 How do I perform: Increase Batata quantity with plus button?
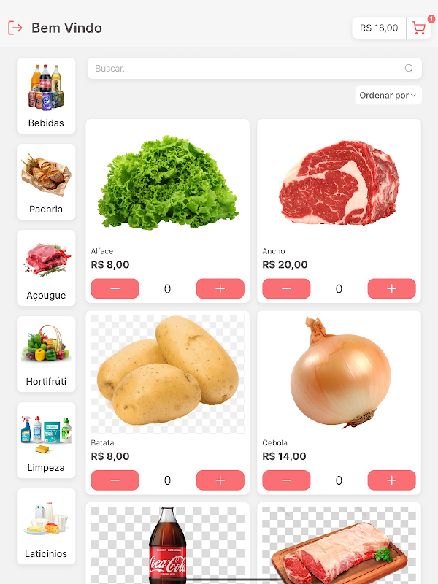point(220,480)
